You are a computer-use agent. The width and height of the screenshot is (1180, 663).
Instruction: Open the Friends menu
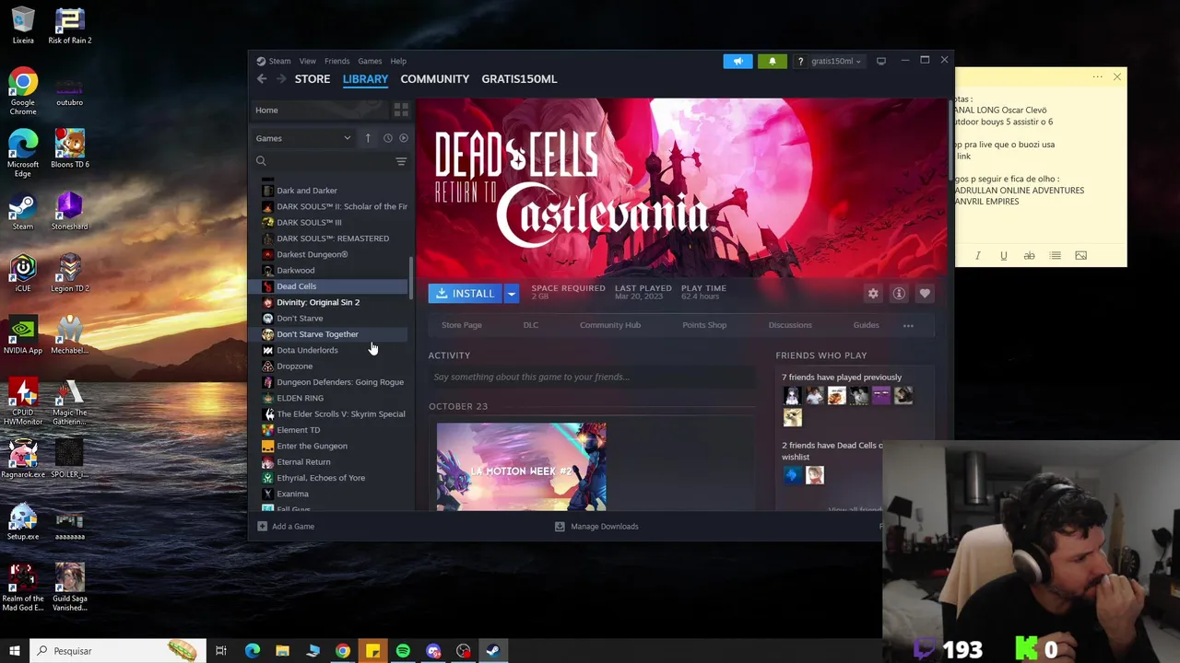pyautogui.click(x=336, y=61)
